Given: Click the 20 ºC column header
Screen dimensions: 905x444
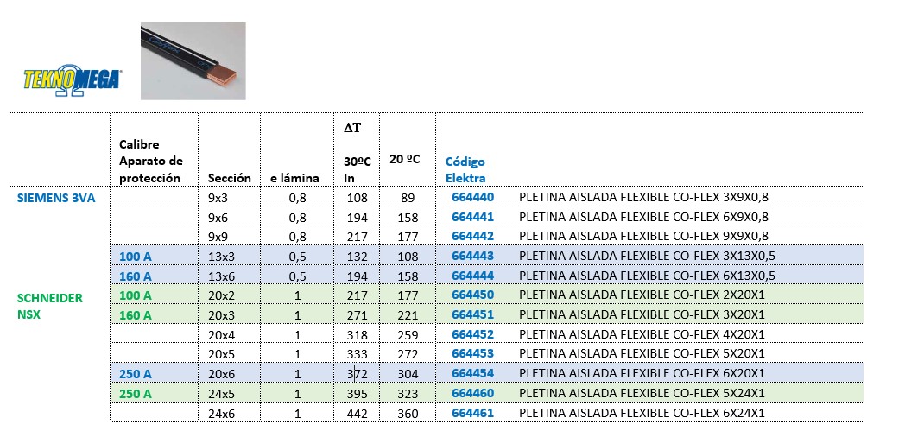Looking at the screenshot, I should 405,159.
